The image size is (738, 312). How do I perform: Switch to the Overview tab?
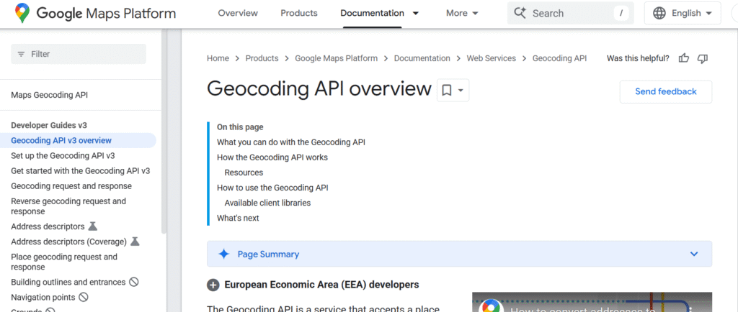click(x=238, y=13)
